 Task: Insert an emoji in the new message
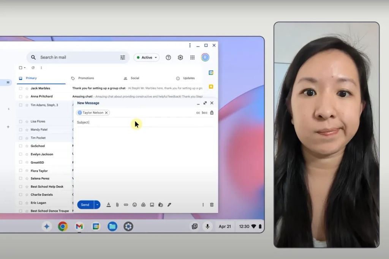pyautogui.click(x=134, y=204)
